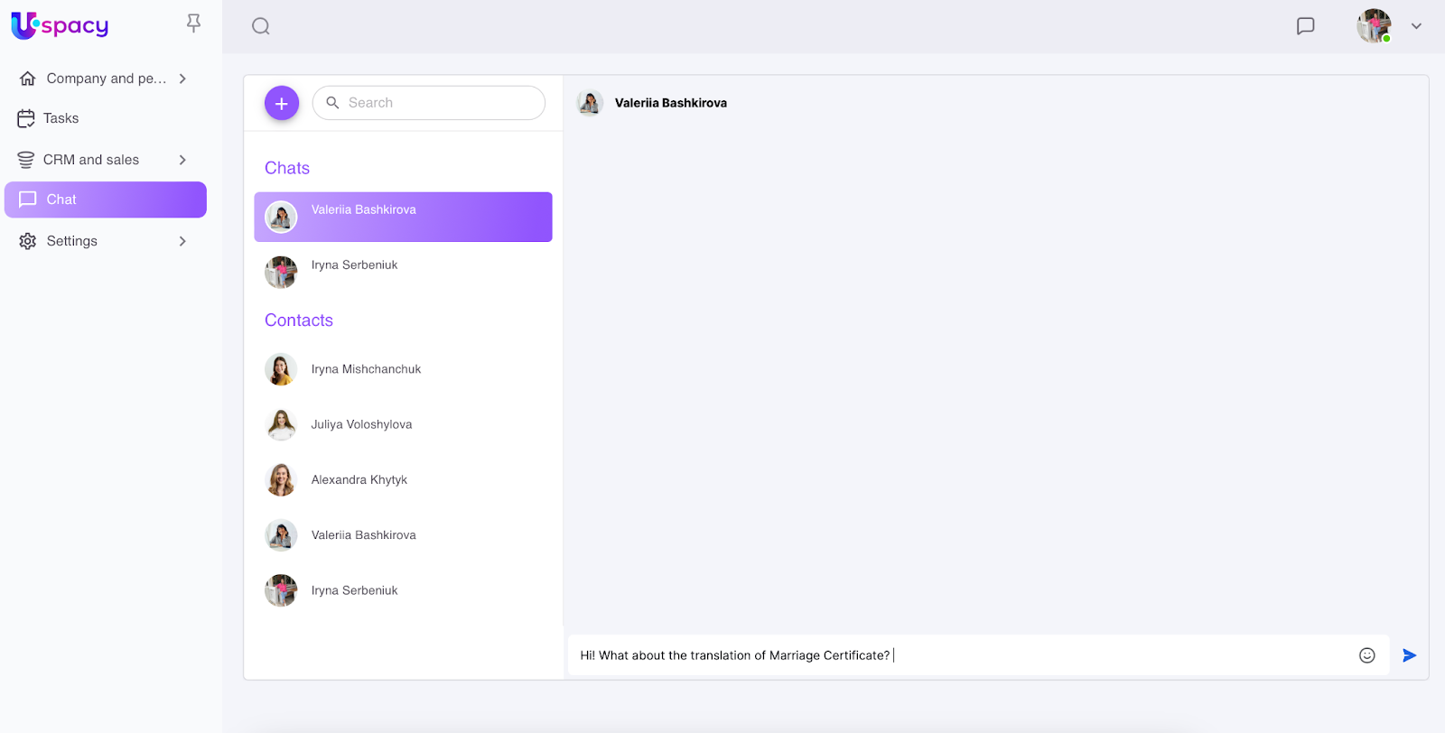This screenshot has height=733, width=1445.
Task: Click the Uspacy logo
Action: tap(60, 25)
